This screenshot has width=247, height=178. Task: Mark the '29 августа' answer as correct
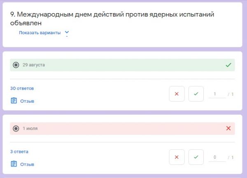tap(196, 94)
